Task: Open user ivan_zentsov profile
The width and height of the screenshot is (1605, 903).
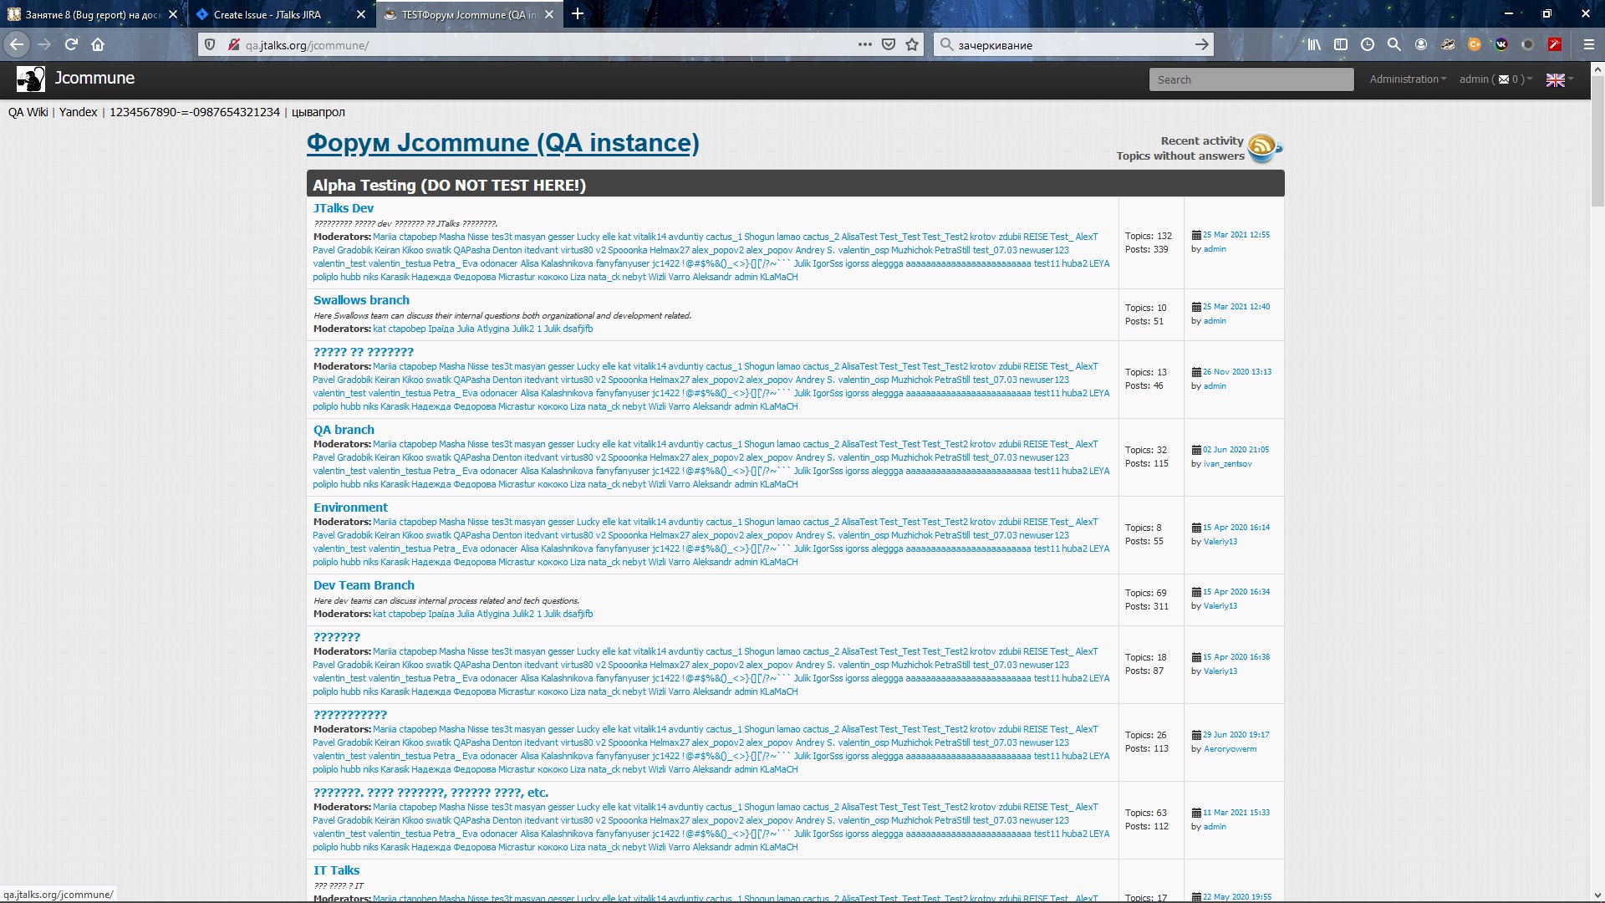Action: 1227,464
